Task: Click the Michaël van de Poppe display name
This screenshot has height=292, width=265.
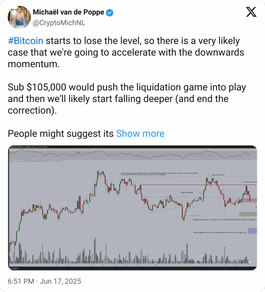Action: tap(68, 12)
